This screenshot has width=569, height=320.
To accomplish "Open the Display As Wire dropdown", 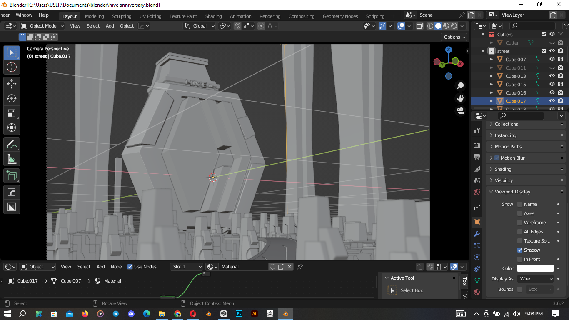I will point(536,279).
